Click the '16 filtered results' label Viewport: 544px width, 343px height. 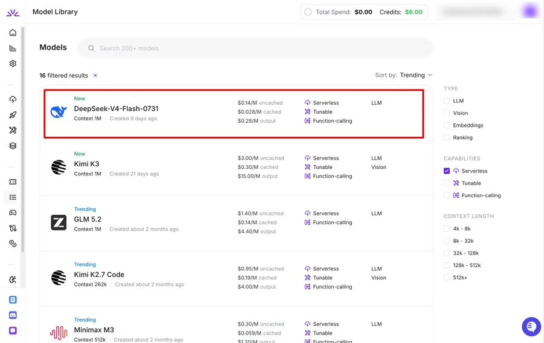(63, 76)
